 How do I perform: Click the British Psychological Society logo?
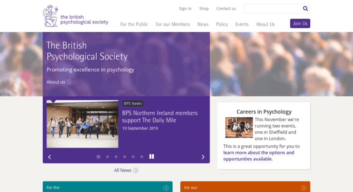tap(75, 16)
